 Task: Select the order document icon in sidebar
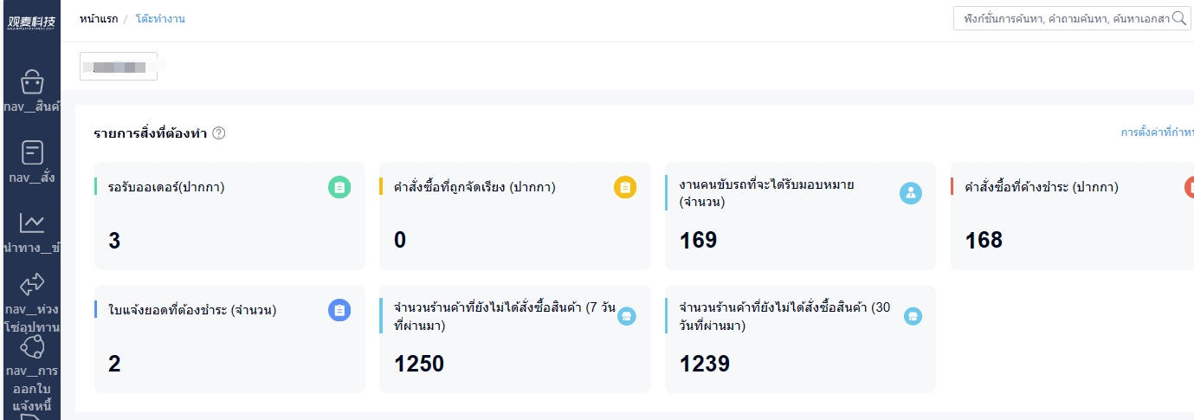32,153
